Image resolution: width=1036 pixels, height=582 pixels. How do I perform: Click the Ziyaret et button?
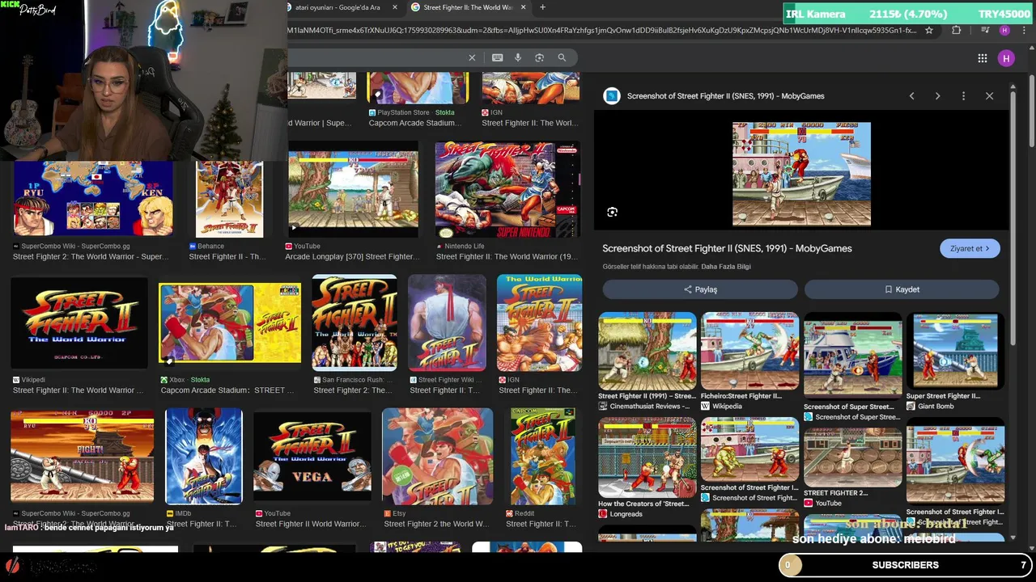[970, 248]
